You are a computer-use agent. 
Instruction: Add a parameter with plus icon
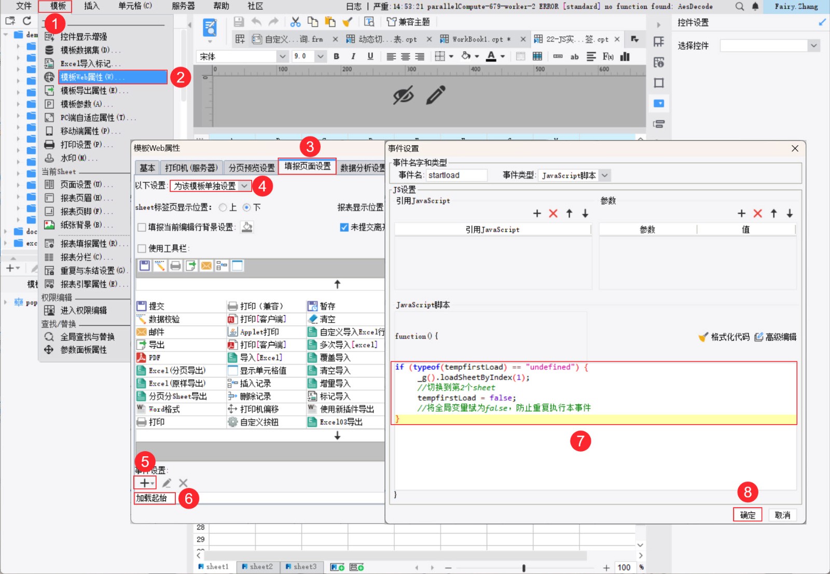[x=741, y=214]
